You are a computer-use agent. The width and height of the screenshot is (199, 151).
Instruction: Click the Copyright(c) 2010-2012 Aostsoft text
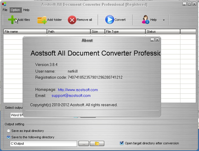[x=74, y=105]
